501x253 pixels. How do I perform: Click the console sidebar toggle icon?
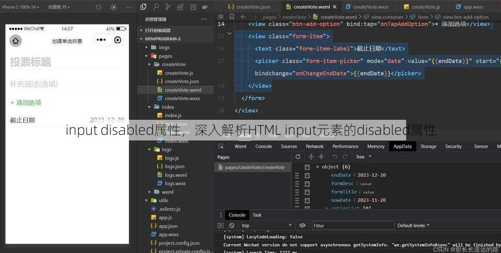(221, 226)
